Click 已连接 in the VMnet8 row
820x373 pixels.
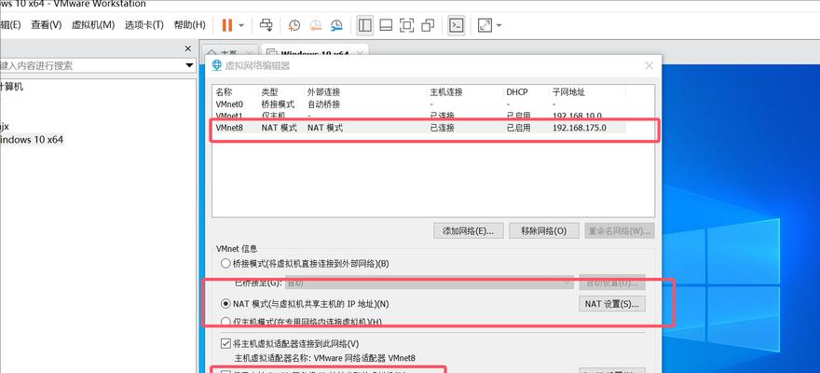[x=442, y=127]
